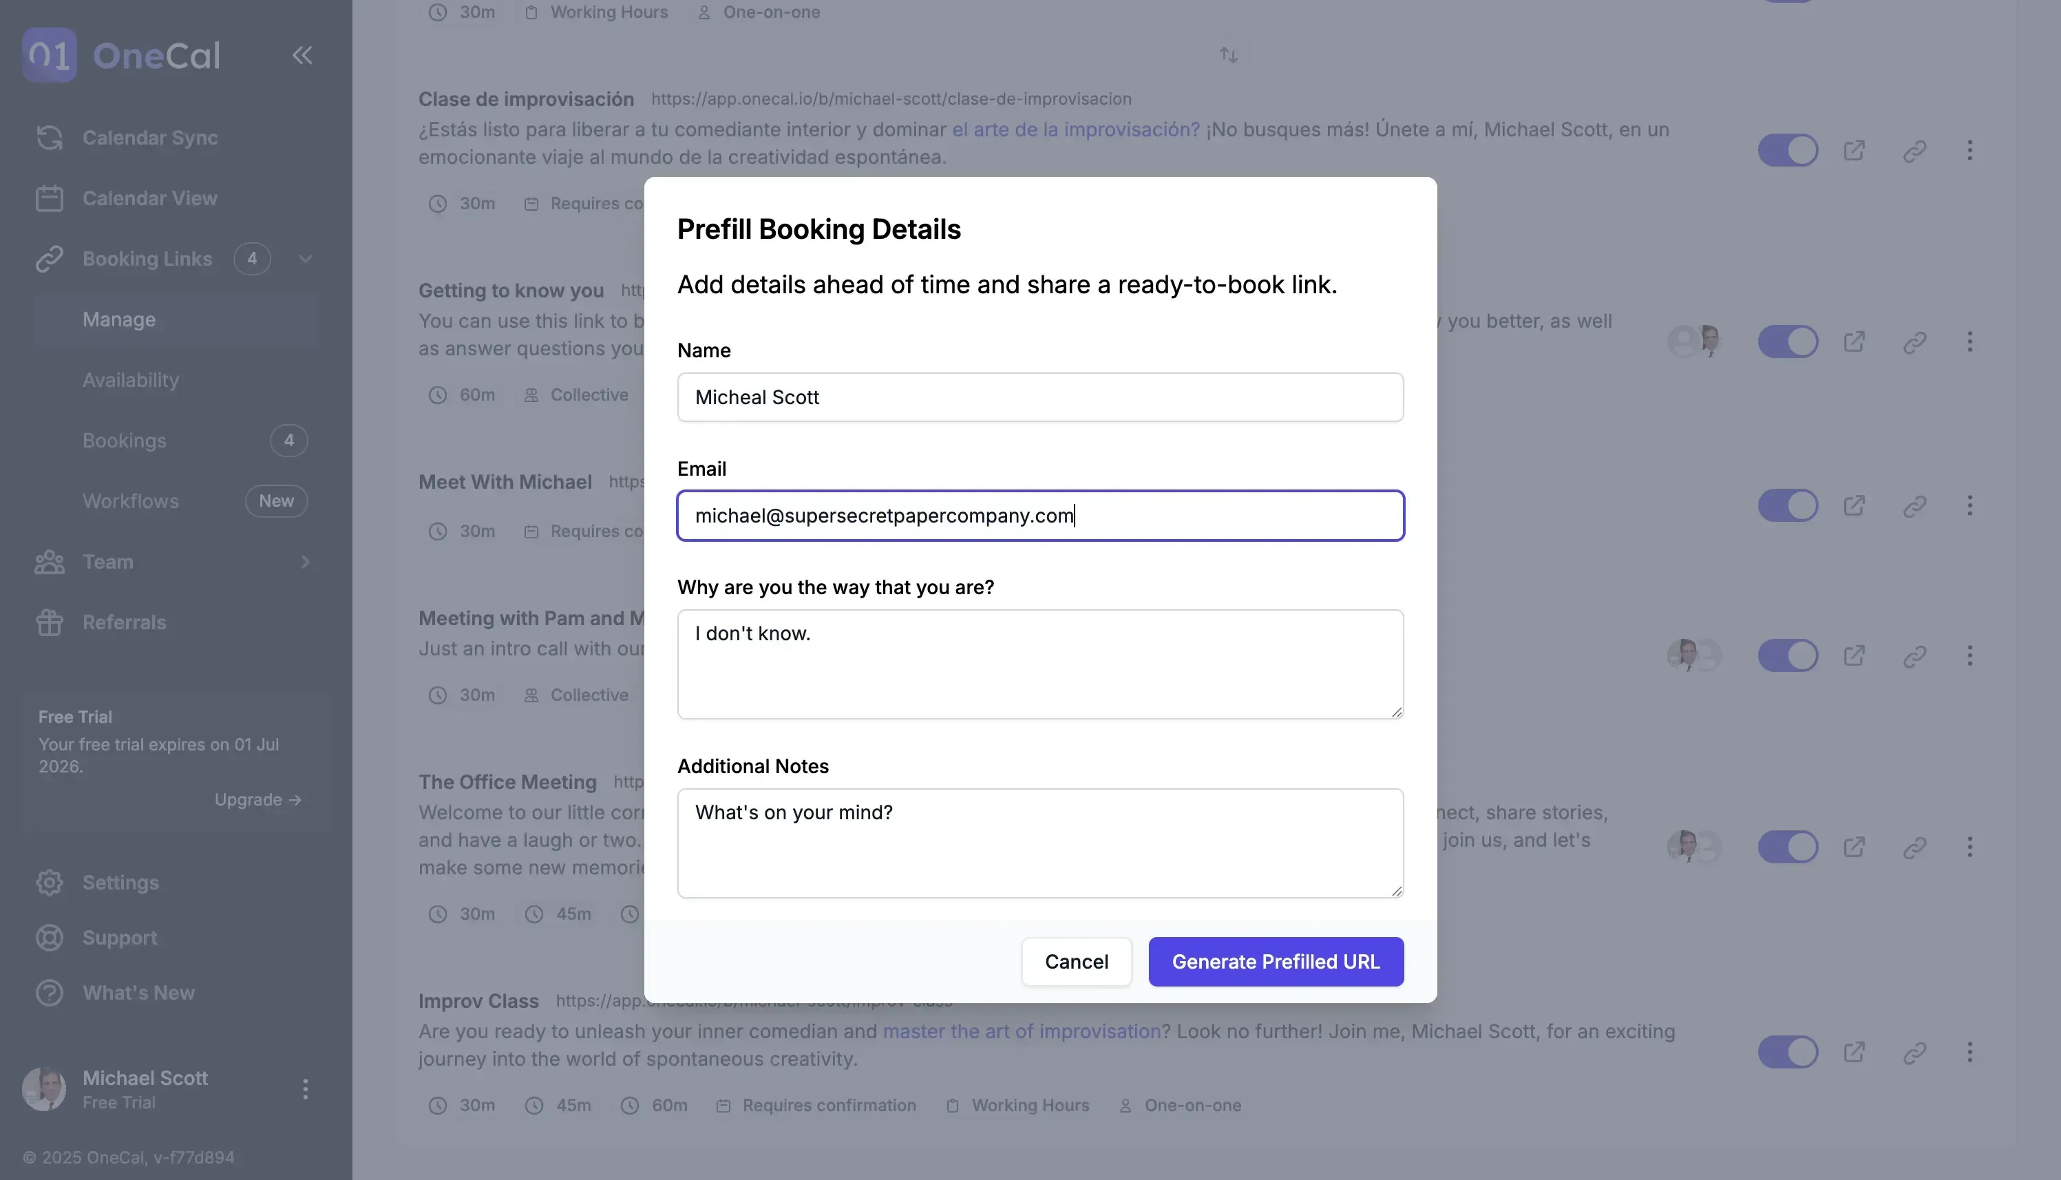Disable The Office Meeting booking toggle
The image size is (2061, 1180).
(1788, 846)
